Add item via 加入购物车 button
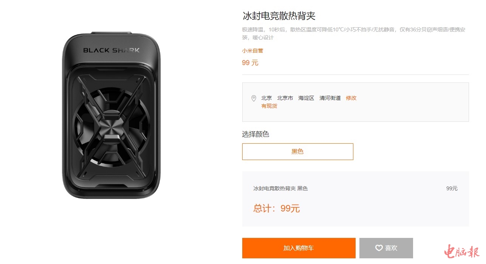 299,248
